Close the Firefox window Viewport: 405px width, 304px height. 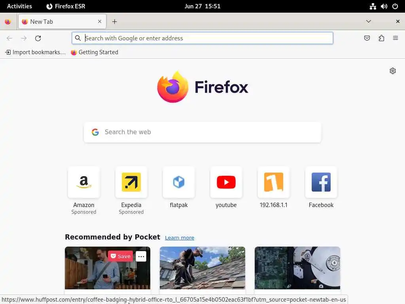398,21
